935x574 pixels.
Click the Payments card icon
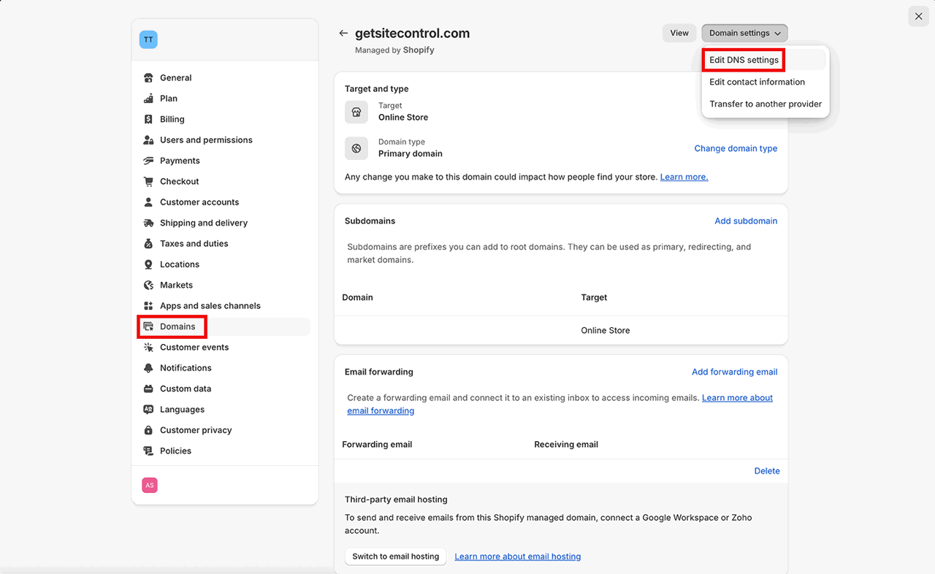148,161
